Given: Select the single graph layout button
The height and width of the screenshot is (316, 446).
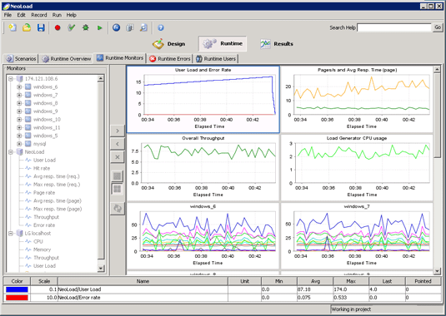Looking at the screenshot, I should (118, 176).
